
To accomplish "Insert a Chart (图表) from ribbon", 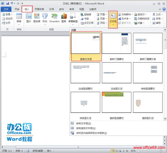I will click(x=64, y=18).
